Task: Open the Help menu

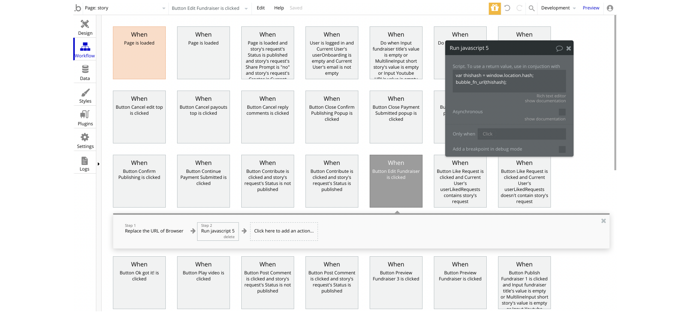Action: (x=279, y=8)
